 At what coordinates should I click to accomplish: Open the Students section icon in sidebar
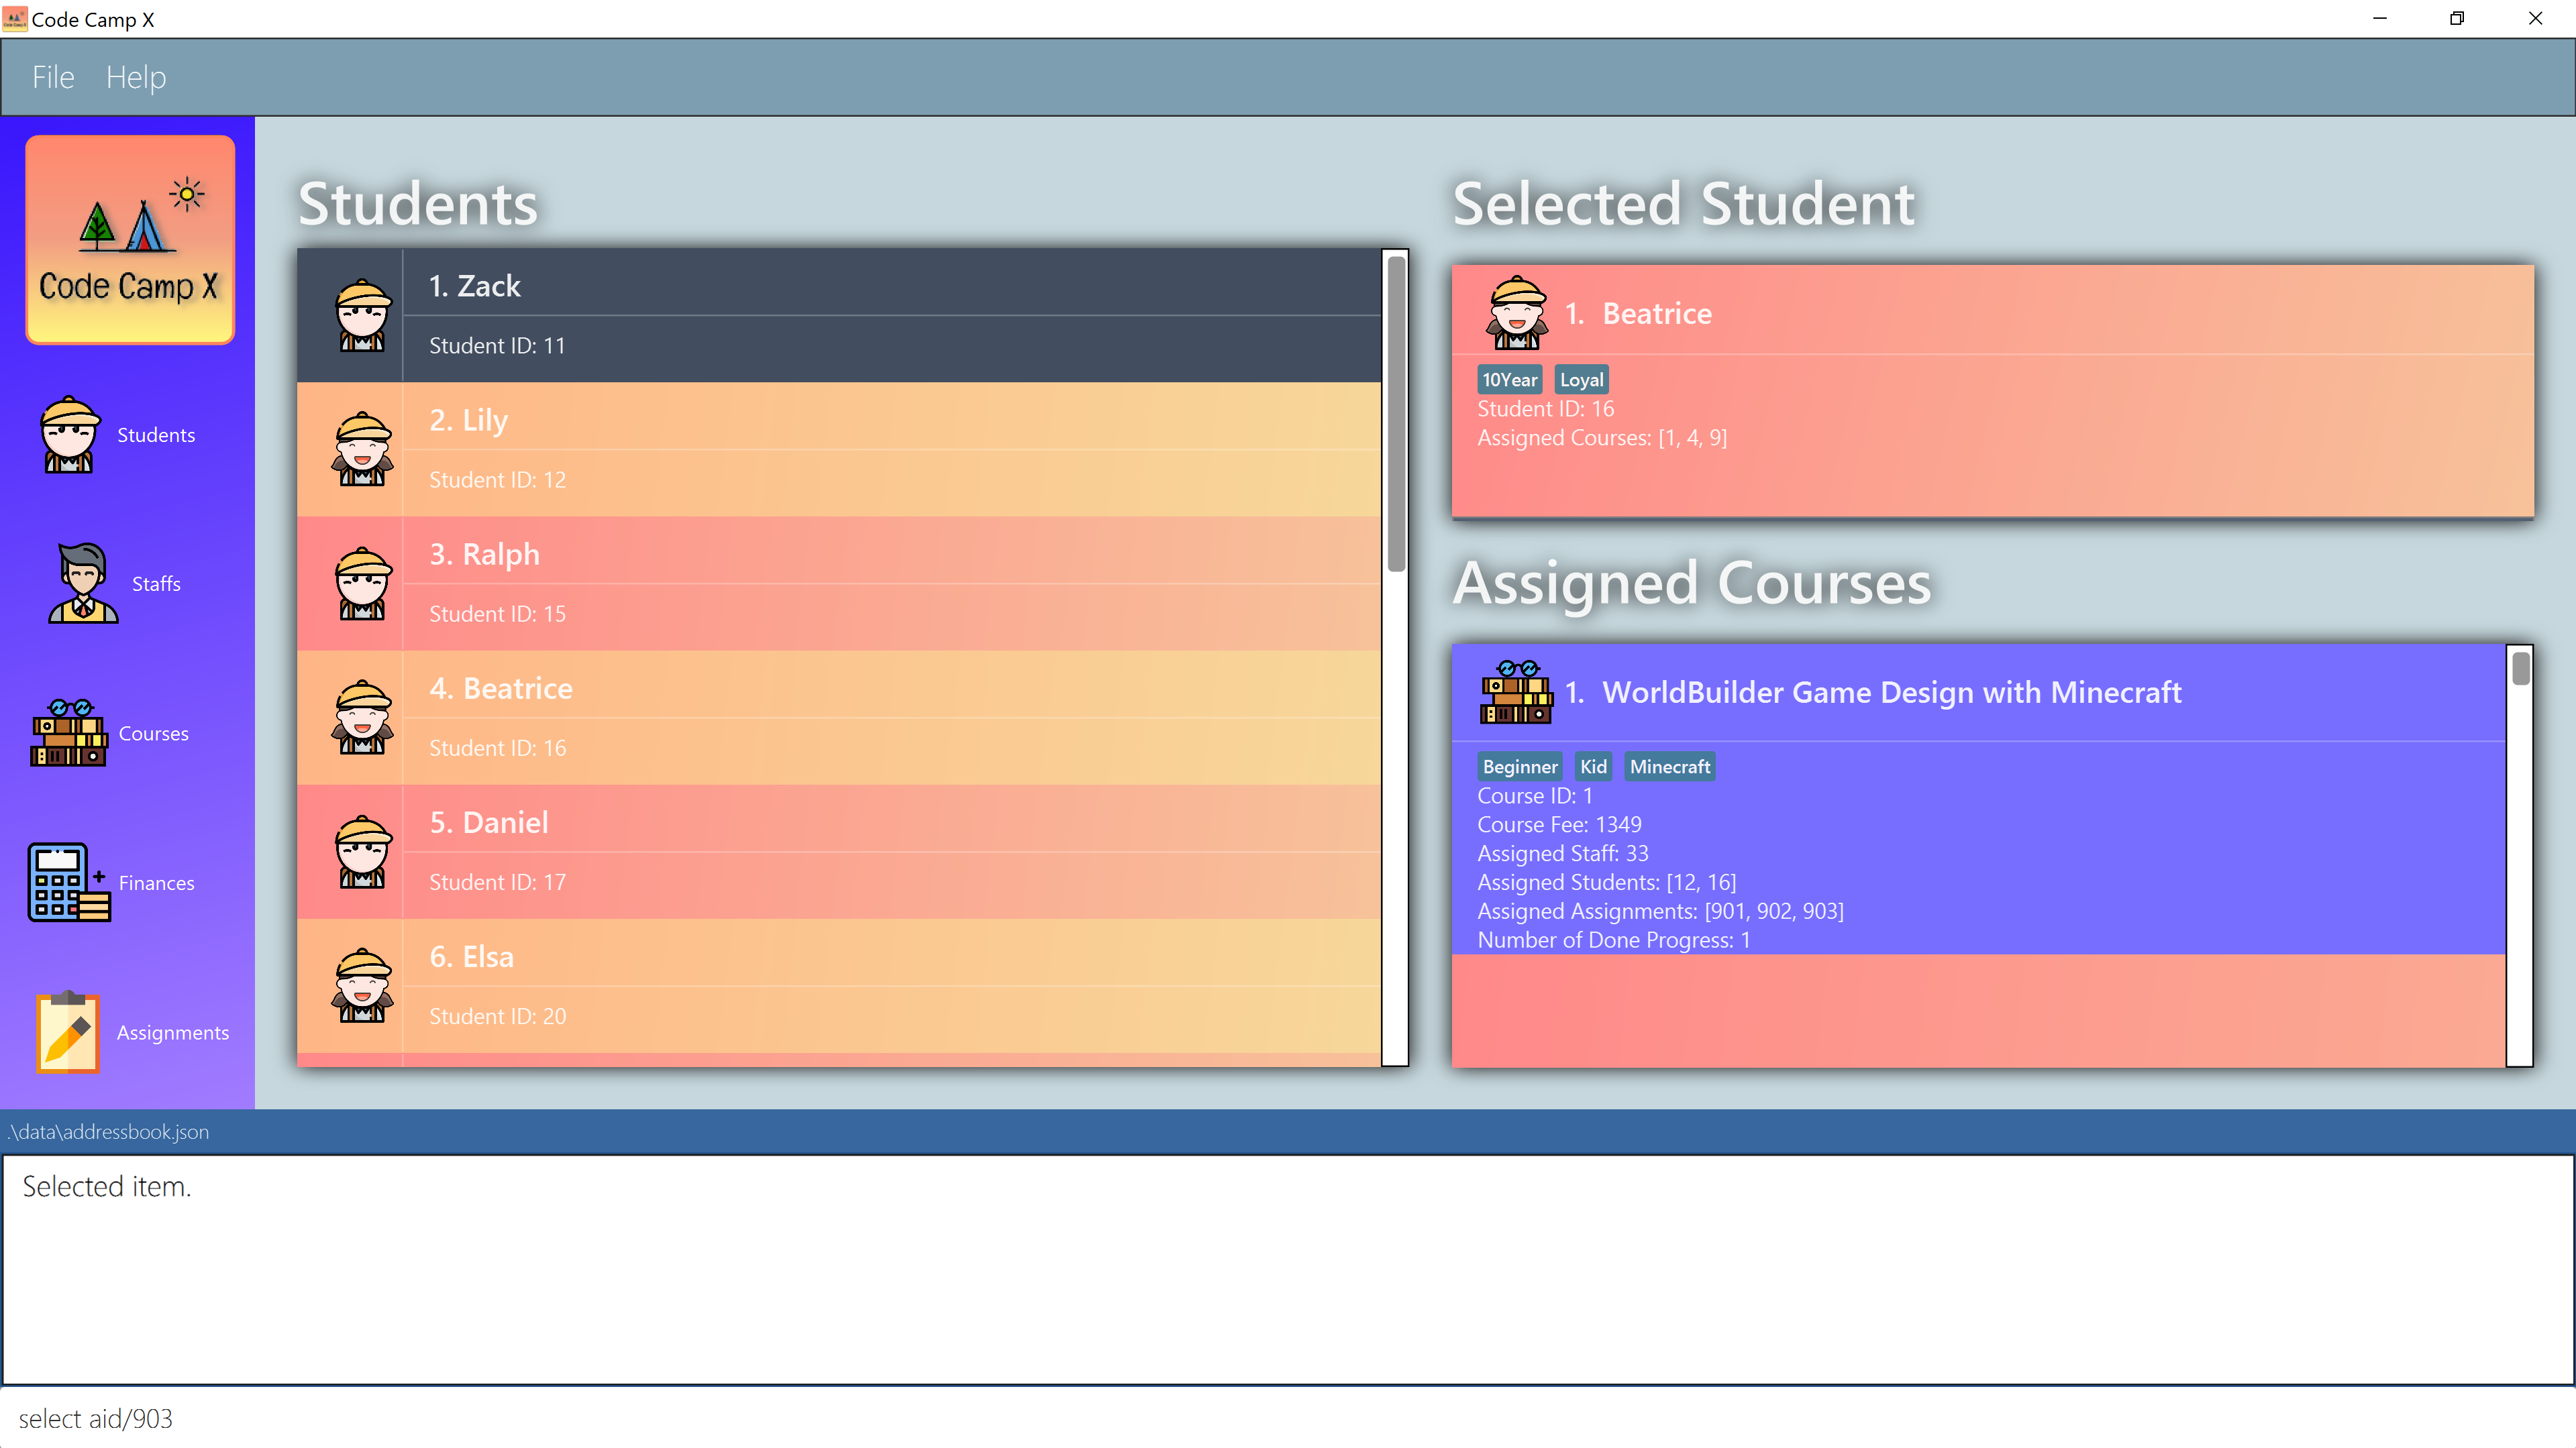click(68, 434)
